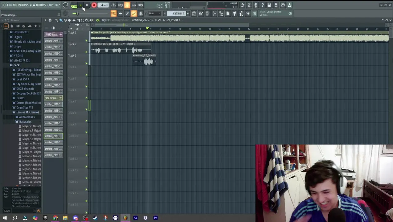Toggle mute dot on Track 1

pos(86,40)
